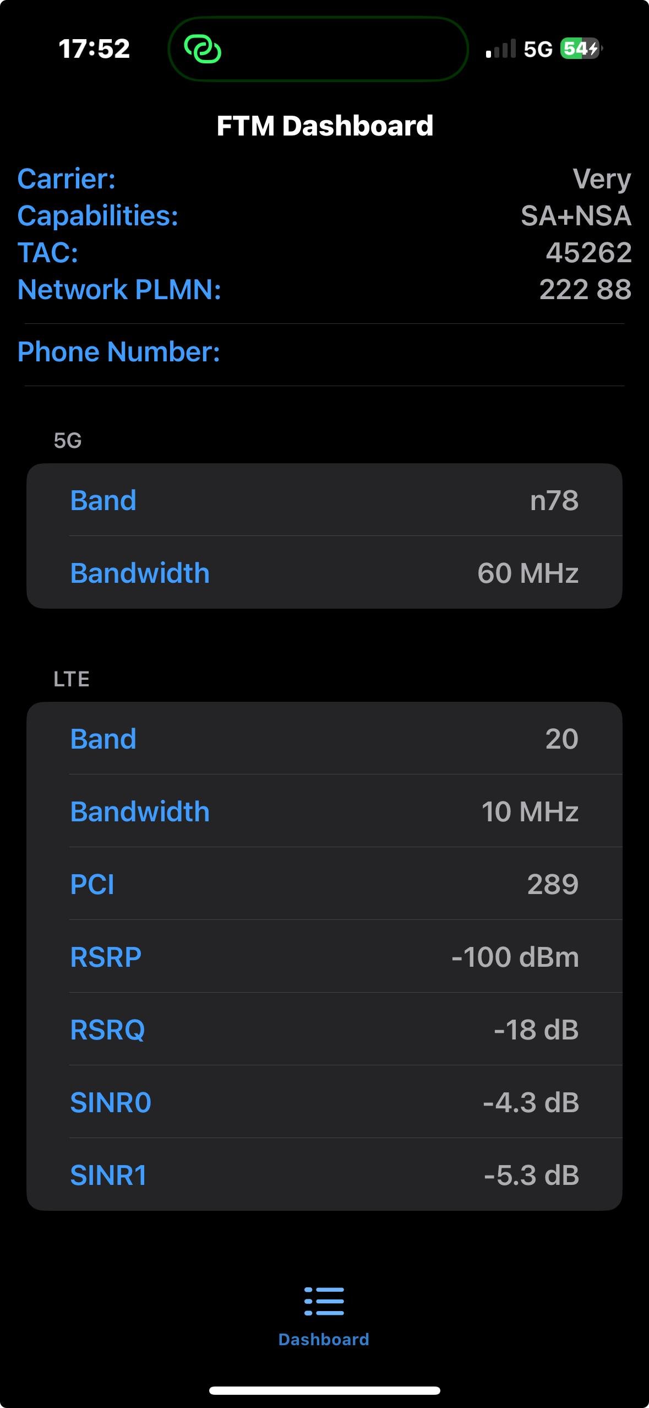Tap the Carrier value Very
This screenshot has width=649, height=1408.
[x=602, y=179]
